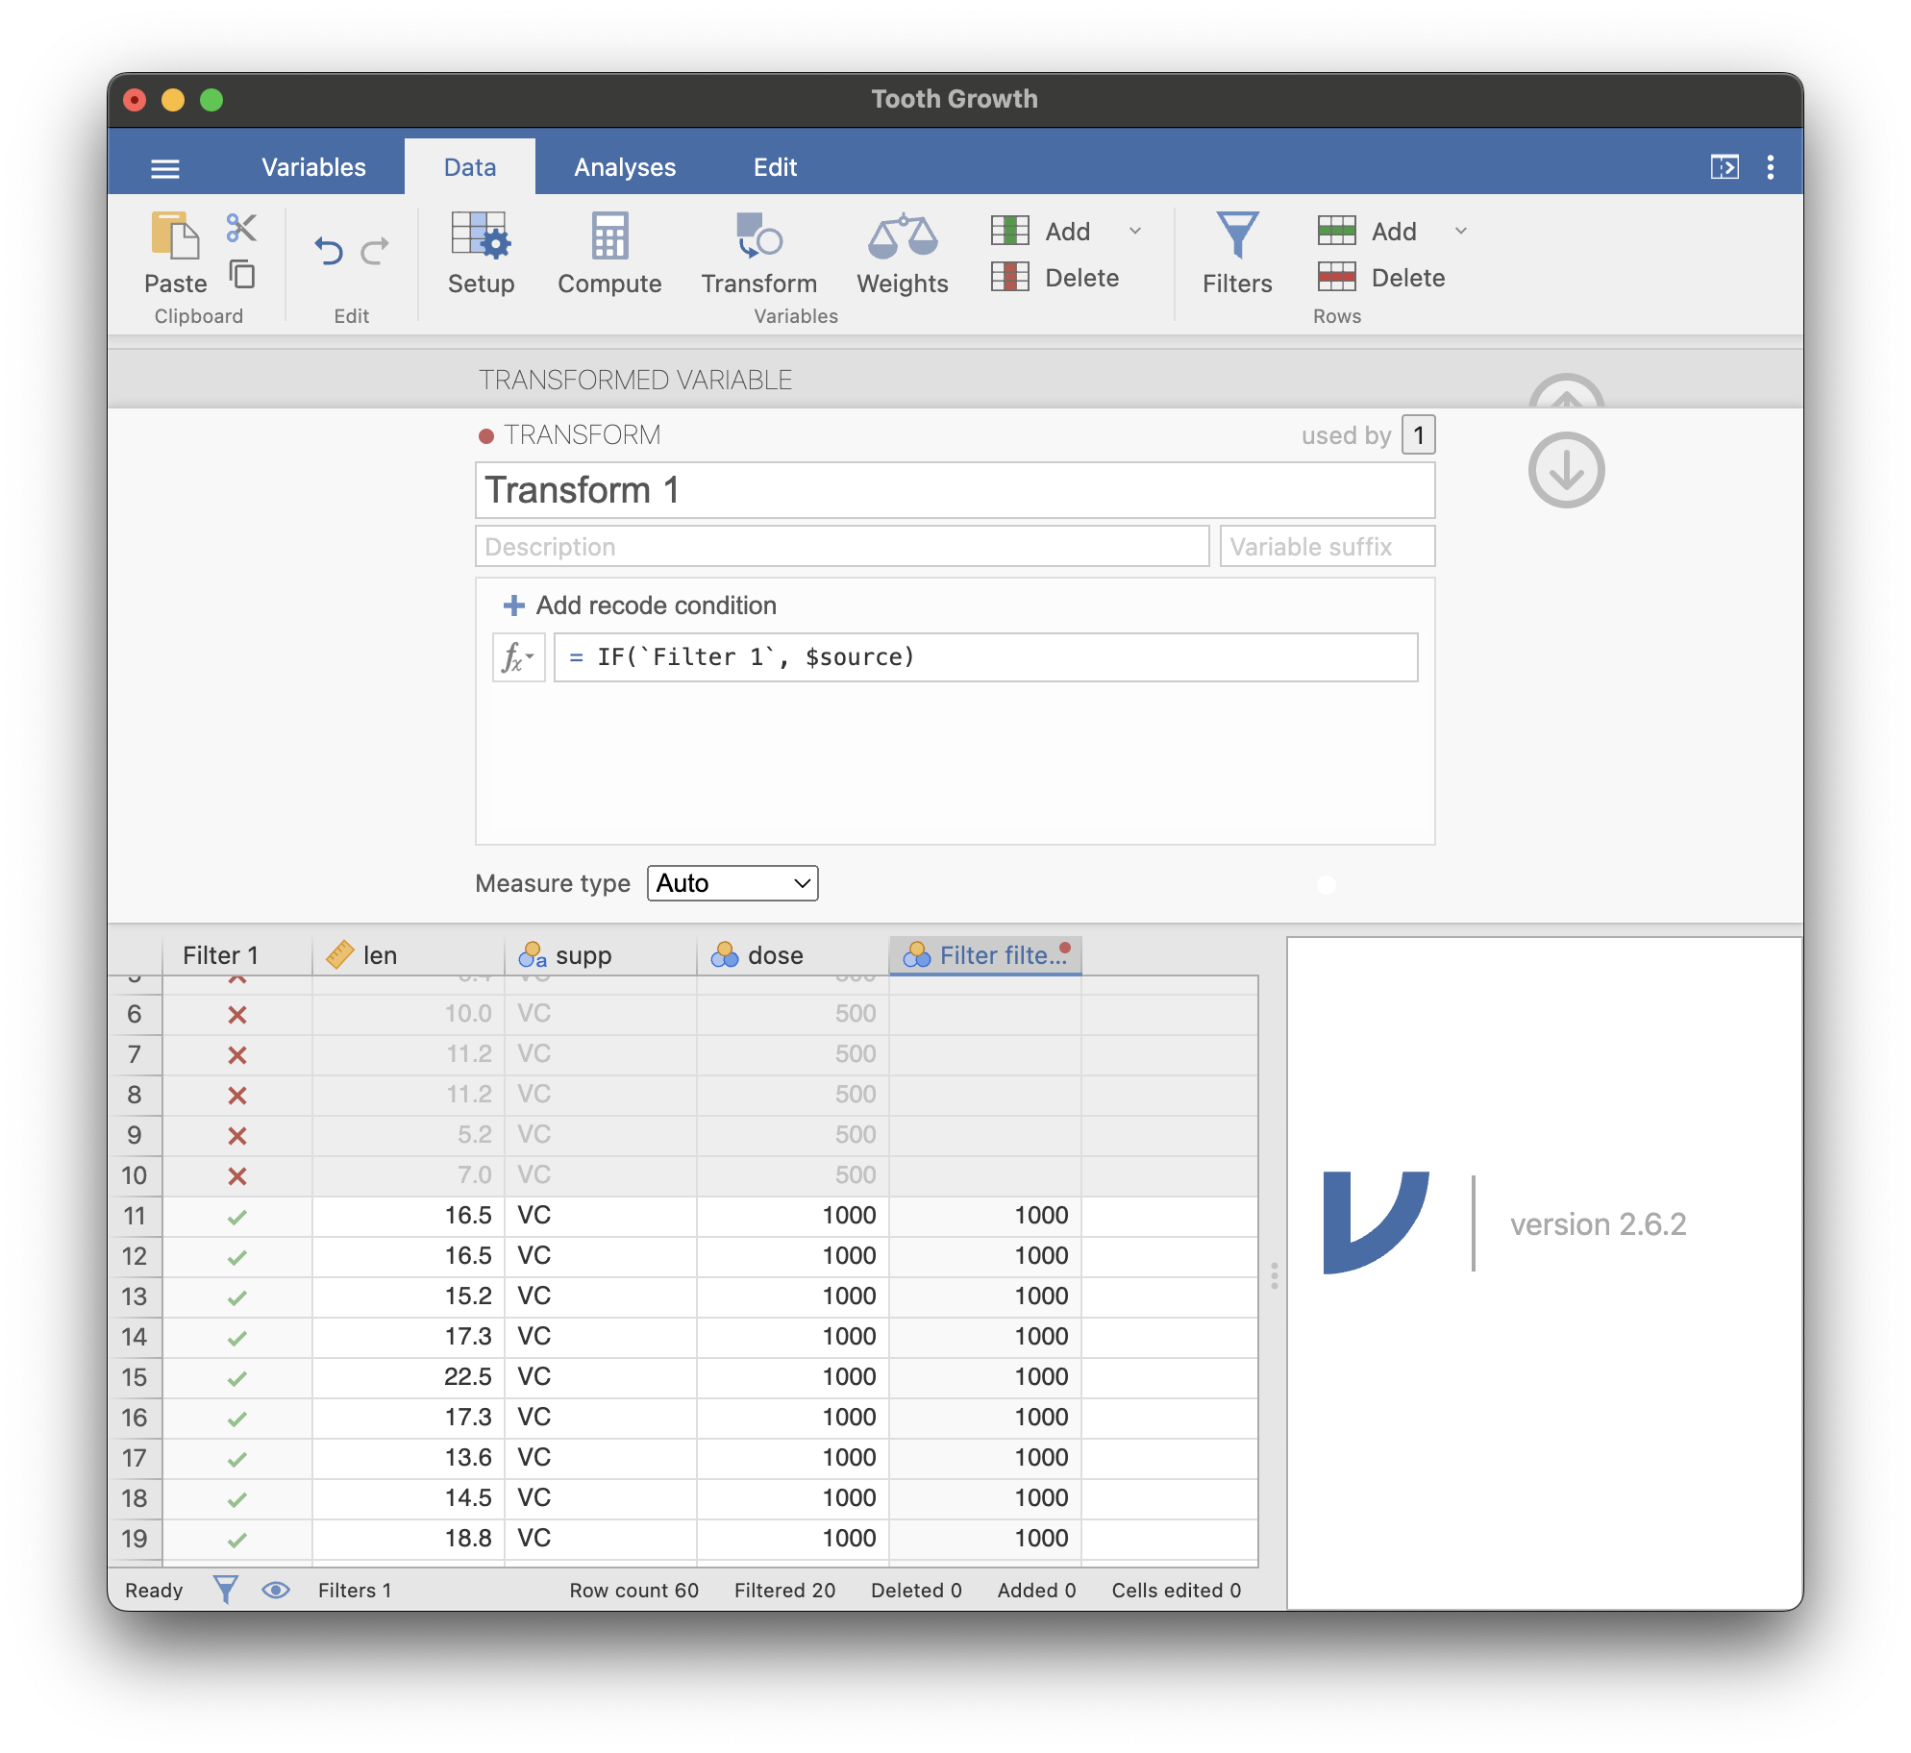Click the Row count 60 status text
This screenshot has height=1753, width=1911.
(x=633, y=1591)
